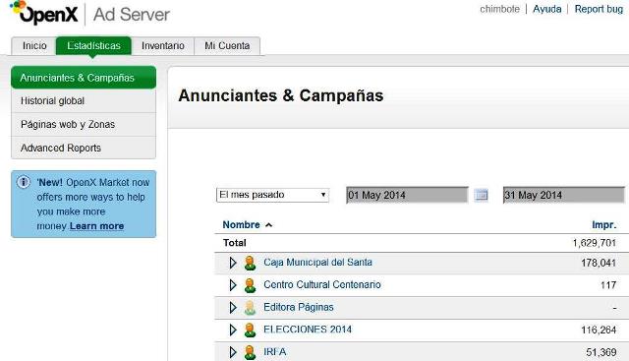
Task: Click the Total row label
Action: point(235,243)
